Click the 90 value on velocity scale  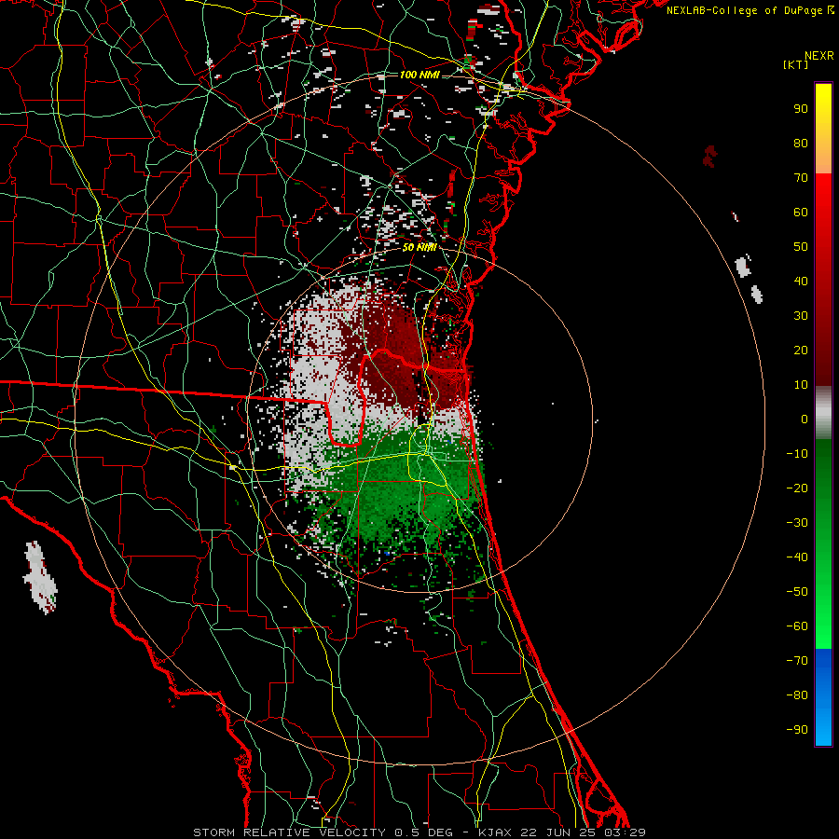801,109
